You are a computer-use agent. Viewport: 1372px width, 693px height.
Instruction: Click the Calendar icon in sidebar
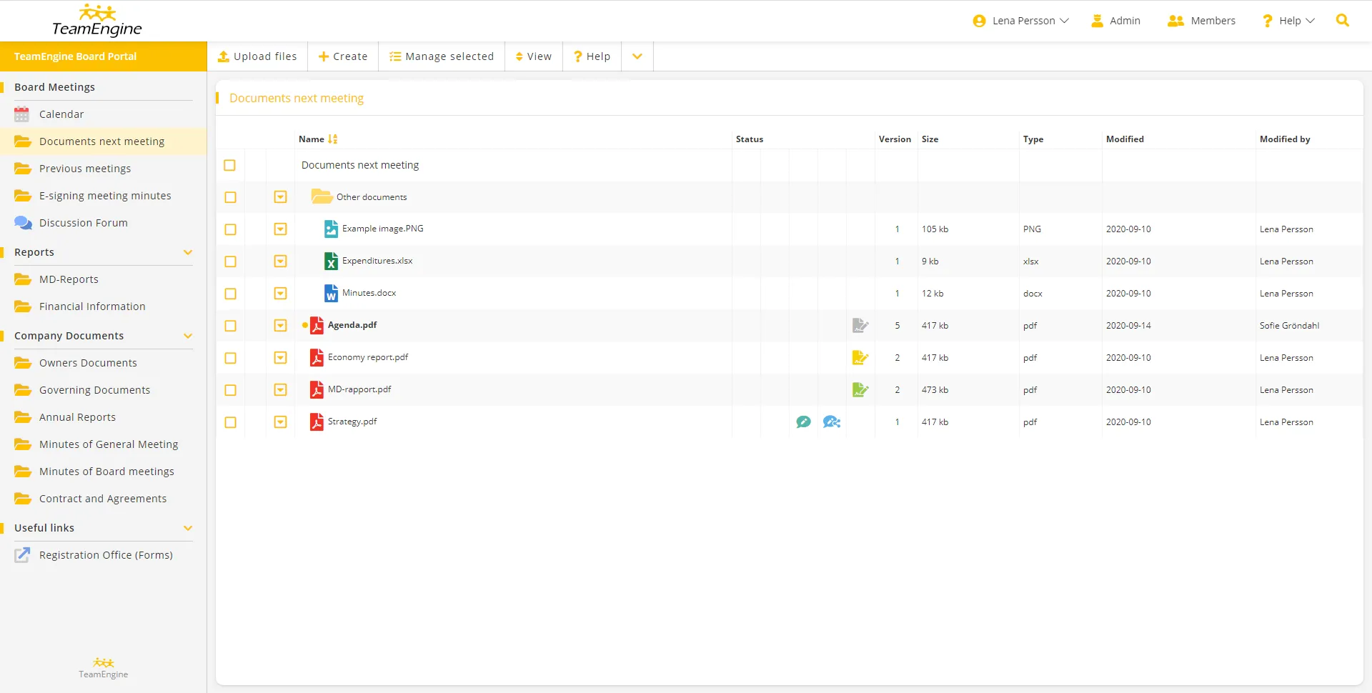pyautogui.click(x=22, y=114)
